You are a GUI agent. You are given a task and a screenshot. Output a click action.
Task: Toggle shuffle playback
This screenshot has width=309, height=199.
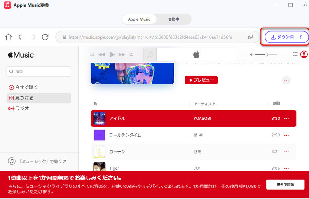(x=92, y=54)
